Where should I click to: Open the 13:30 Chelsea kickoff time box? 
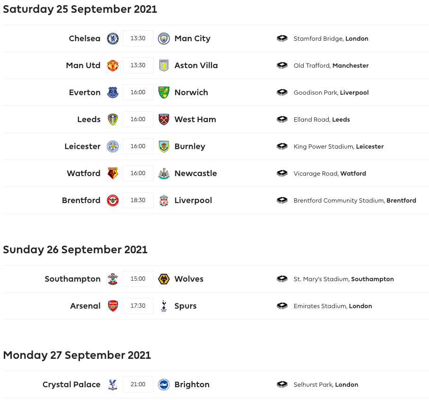point(138,38)
